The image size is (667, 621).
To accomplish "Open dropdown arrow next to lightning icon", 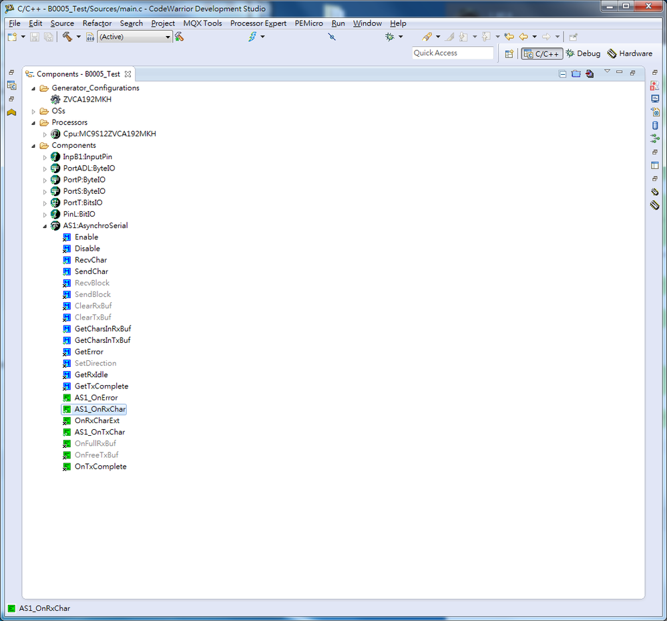I will [x=262, y=37].
